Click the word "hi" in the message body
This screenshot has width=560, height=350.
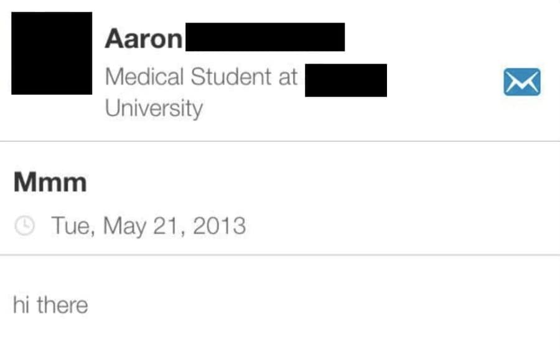21,305
